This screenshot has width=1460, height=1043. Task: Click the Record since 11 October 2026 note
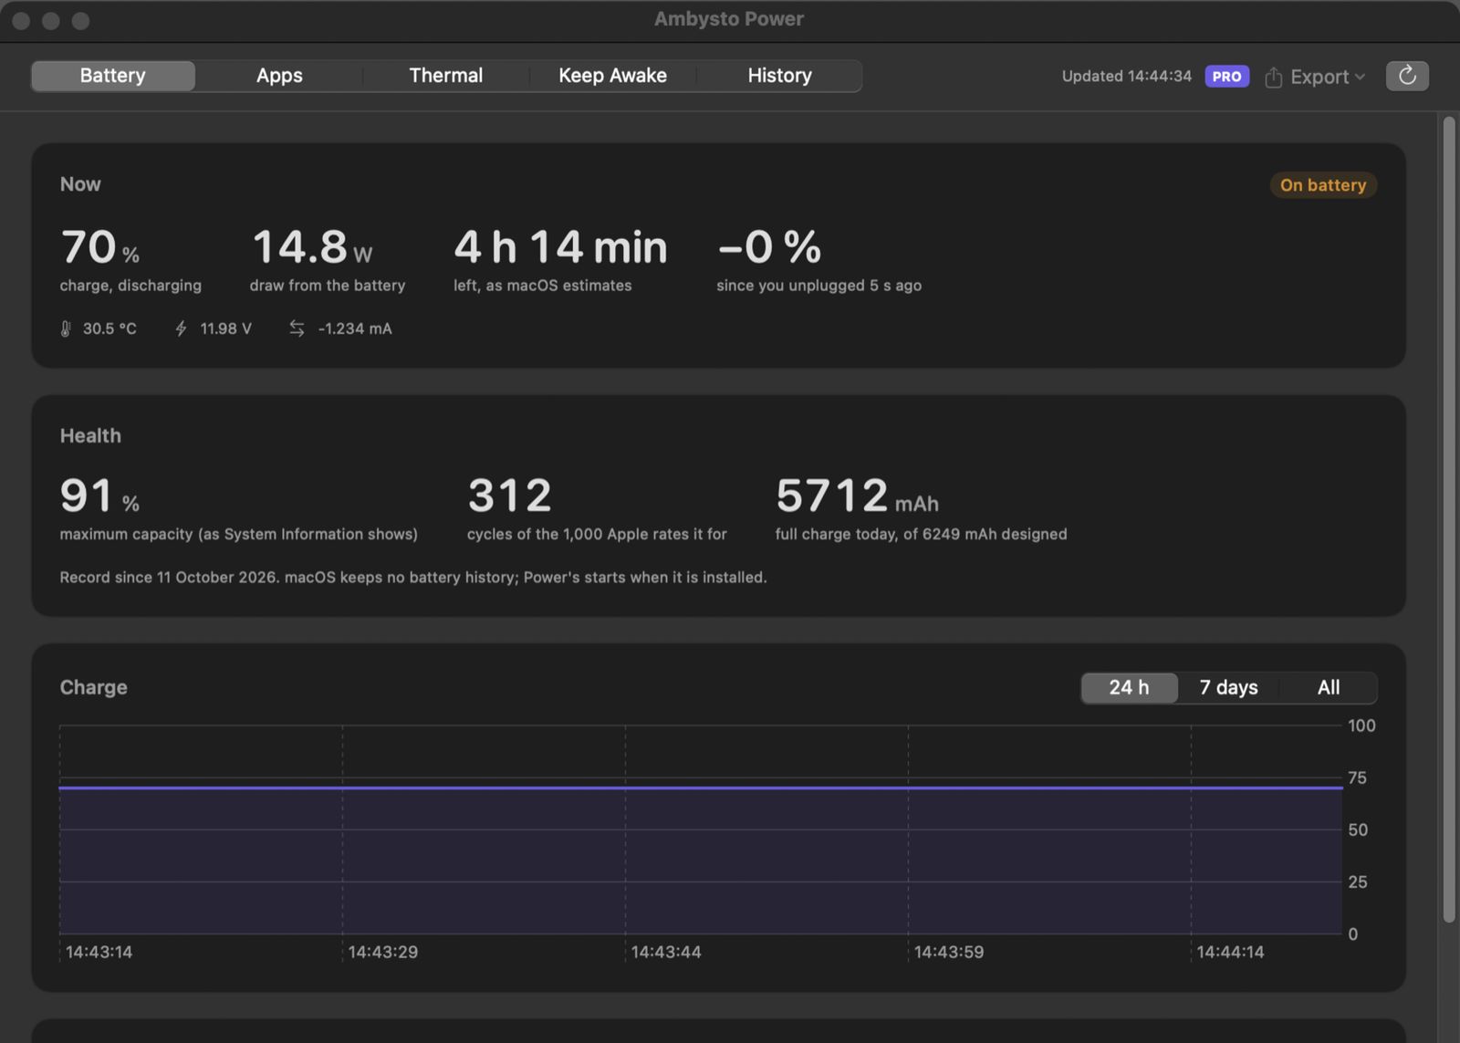pos(413,578)
